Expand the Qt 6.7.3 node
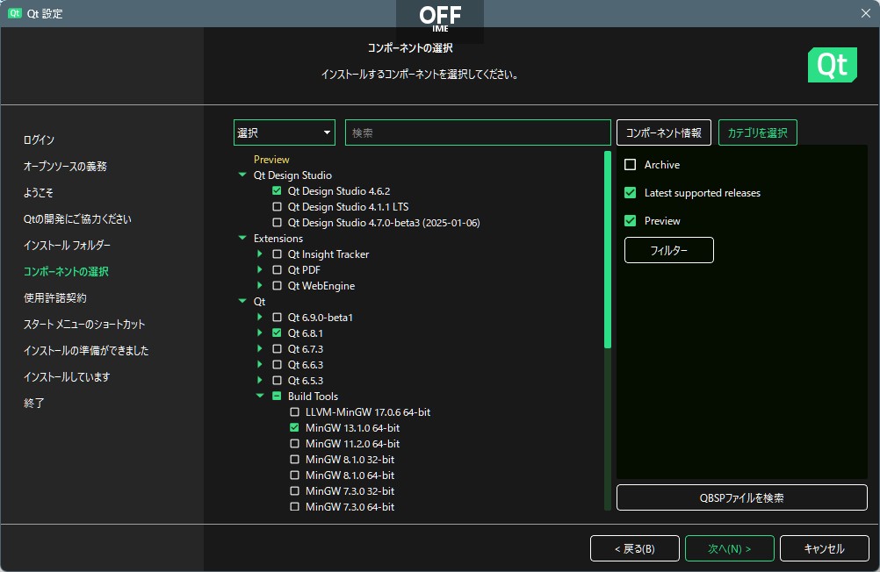This screenshot has height=572, width=880. click(x=260, y=348)
